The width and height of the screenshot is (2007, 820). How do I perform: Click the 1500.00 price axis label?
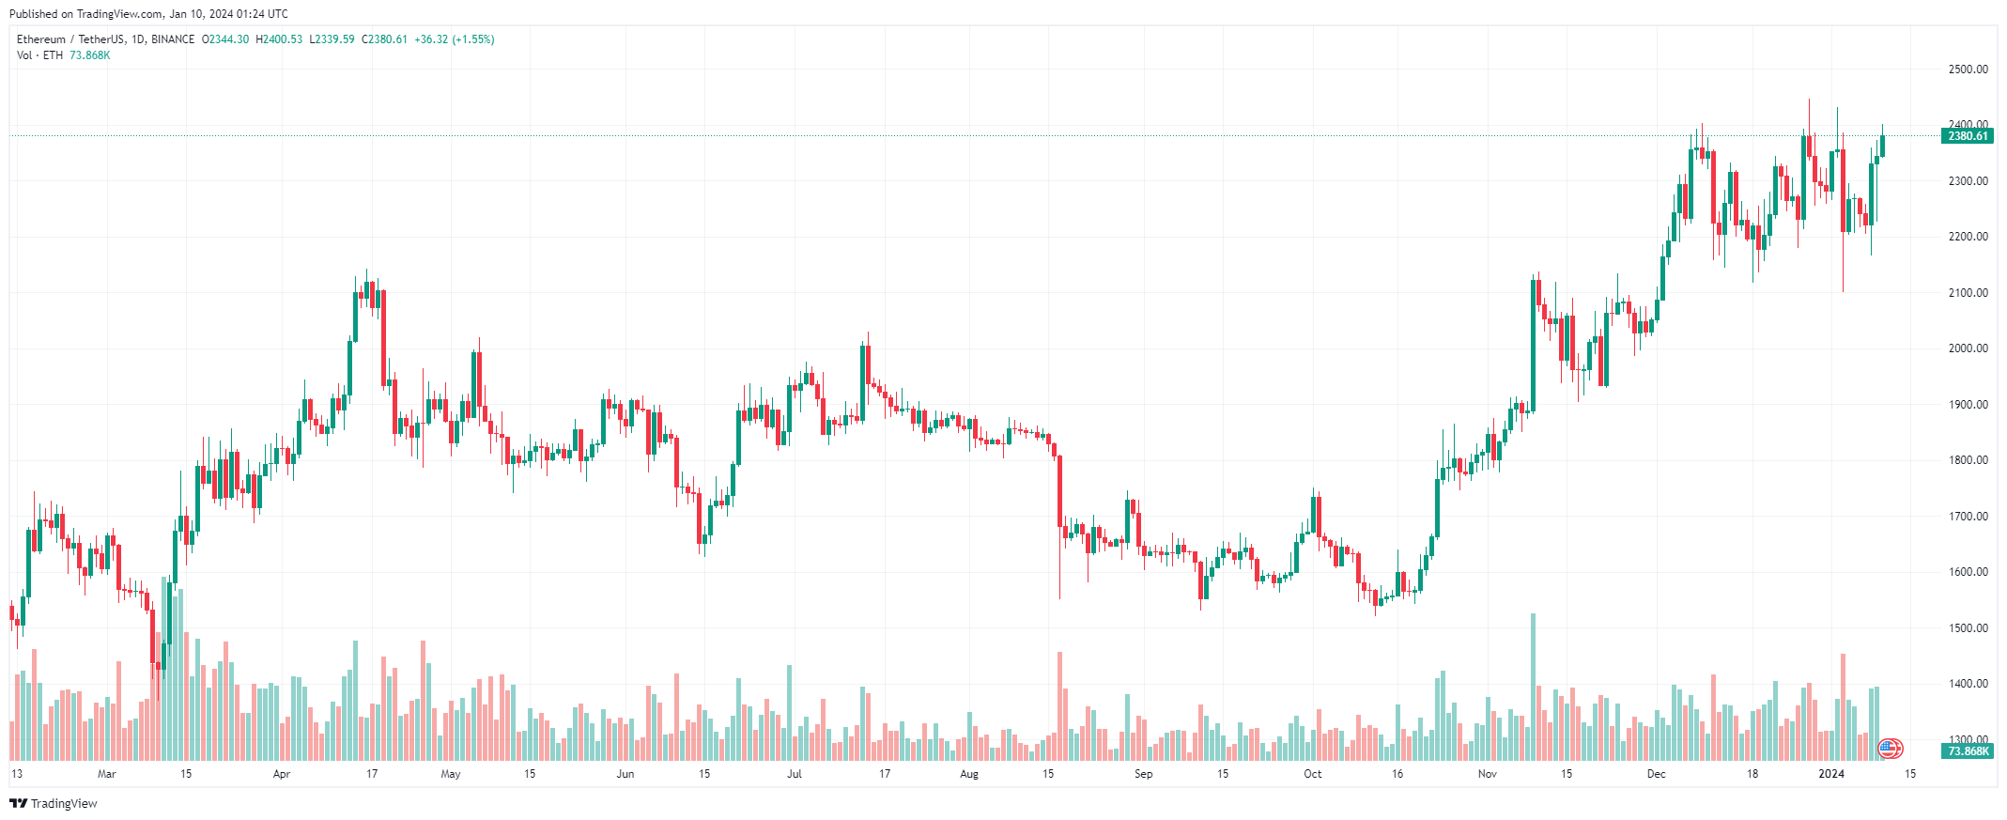[1968, 628]
